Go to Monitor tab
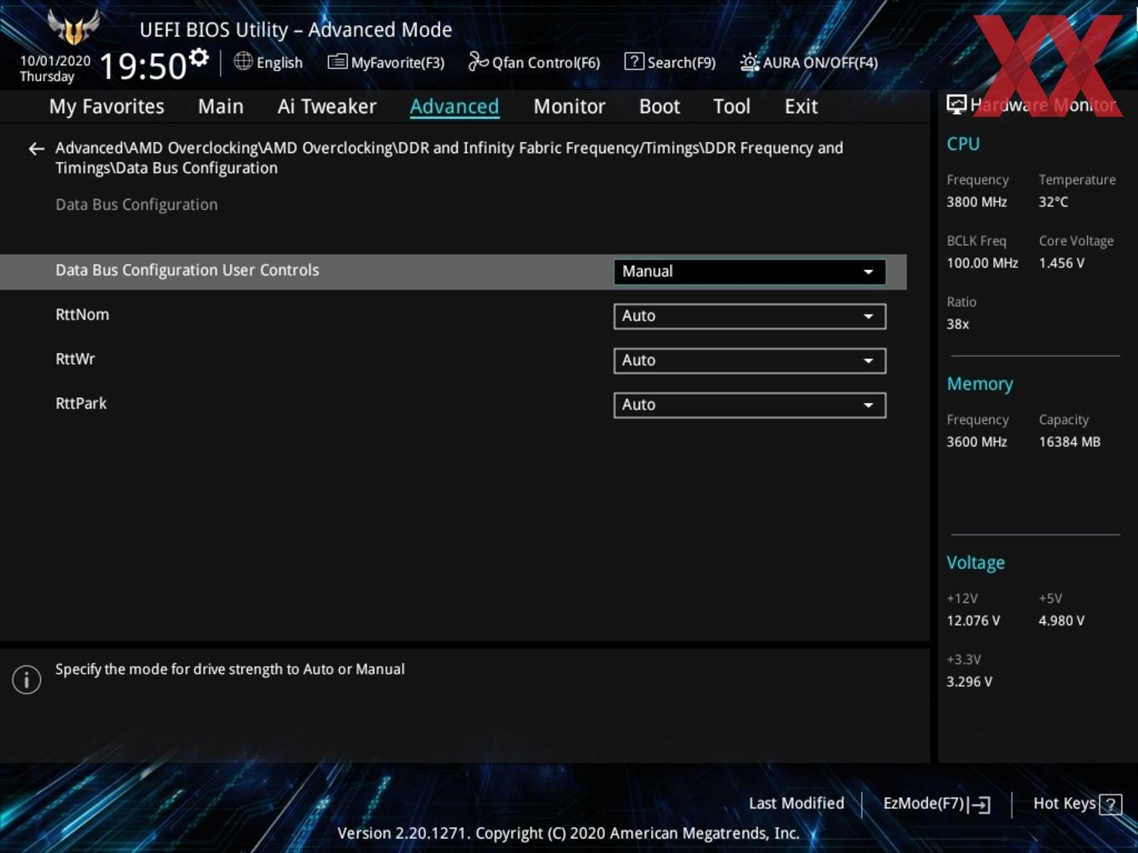Screen dimensions: 1138x853 tap(569, 106)
